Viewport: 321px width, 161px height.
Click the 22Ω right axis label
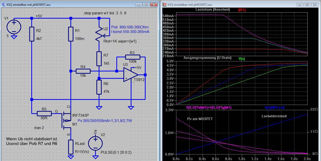tap(314, 110)
